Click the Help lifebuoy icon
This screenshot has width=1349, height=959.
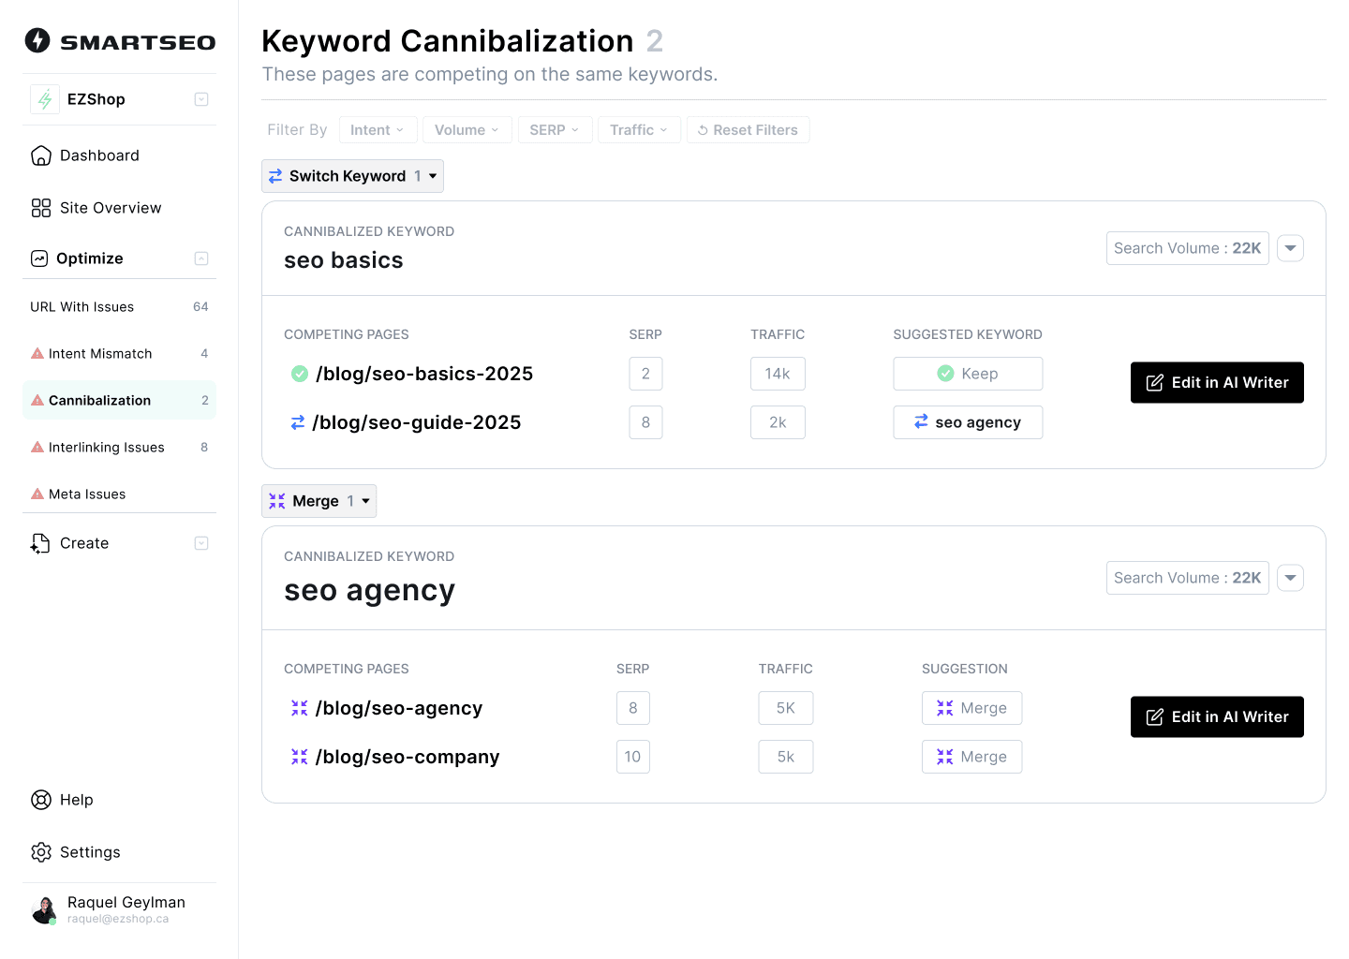[41, 800]
